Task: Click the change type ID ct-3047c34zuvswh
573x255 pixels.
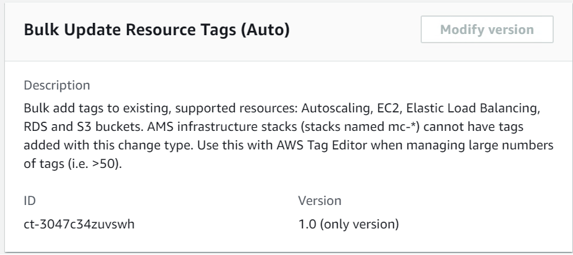Action: [x=79, y=223]
